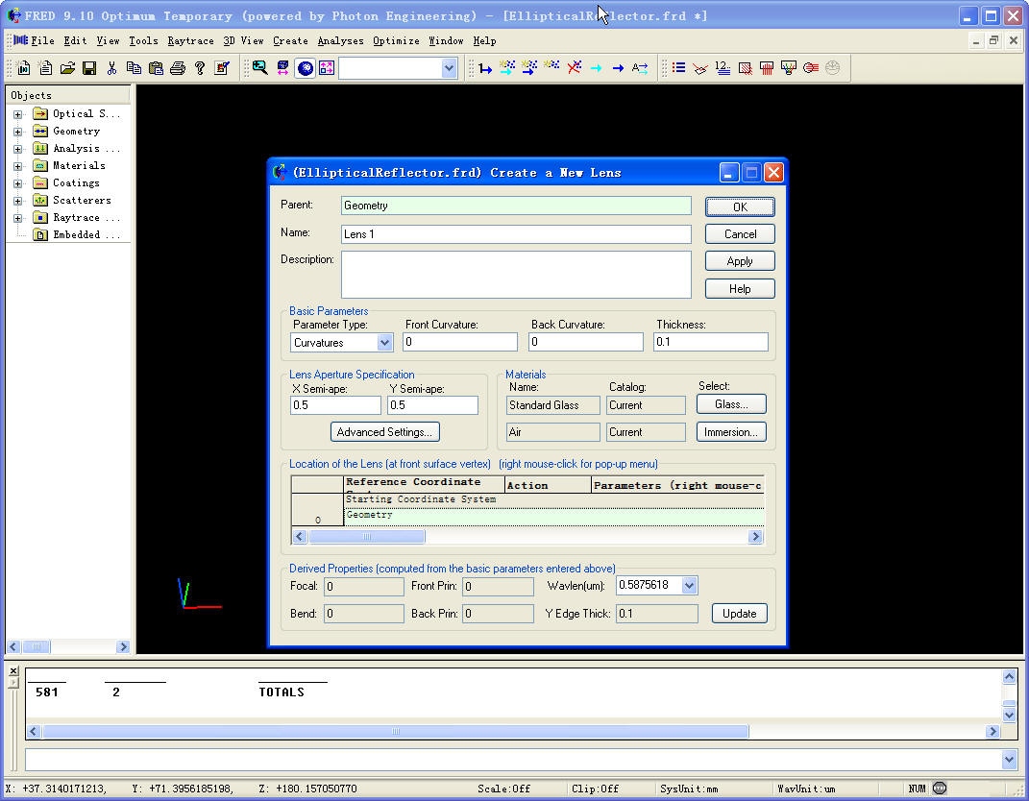The height and width of the screenshot is (801, 1029).
Task: Click the Location table horizontal scrollbar thumb
Action: coord(367,537)
